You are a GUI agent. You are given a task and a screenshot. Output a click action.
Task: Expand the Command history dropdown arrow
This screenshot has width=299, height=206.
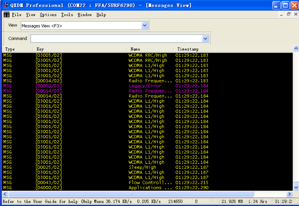(205, 39)
